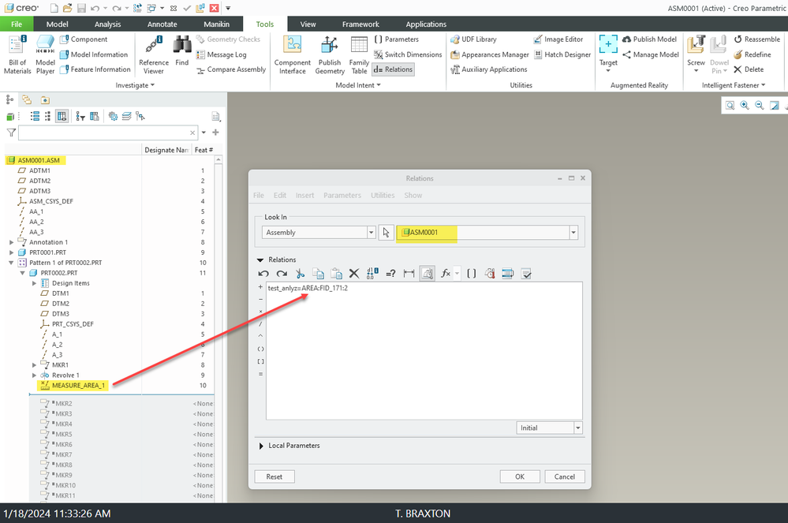The height and width of the screenshot is (523, 788).
Task: Expand the Revolve 1 feature
Action: pos(34,375)
